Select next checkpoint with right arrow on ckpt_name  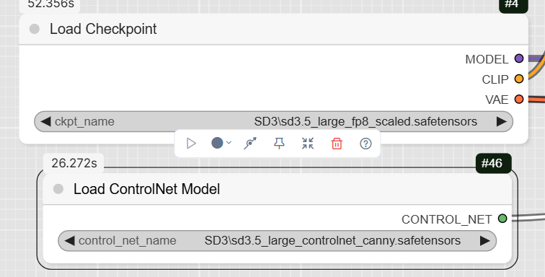(x=502, y=121)
